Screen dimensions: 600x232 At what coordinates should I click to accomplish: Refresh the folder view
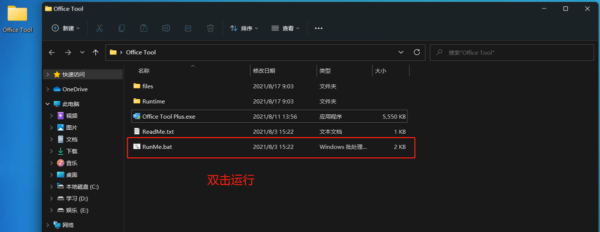(417, 52)
